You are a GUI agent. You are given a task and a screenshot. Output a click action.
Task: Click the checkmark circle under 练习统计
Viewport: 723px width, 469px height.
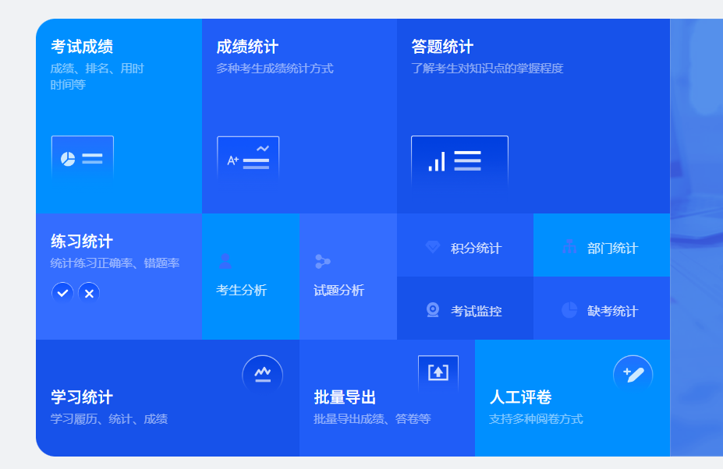coord(62,293)
